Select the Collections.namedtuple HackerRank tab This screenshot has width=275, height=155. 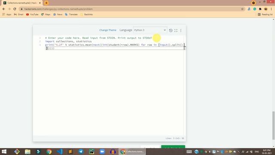coord(22,3)
